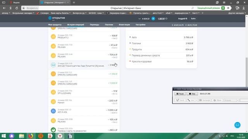Open the Инвестиции tab
The height and width of the screenshot is (139, 248).
tap(124, 25)
